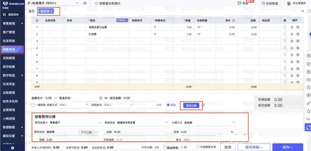Open the 消息 messages icon
The image size is (311, 151).
click(x=239, y=3)
